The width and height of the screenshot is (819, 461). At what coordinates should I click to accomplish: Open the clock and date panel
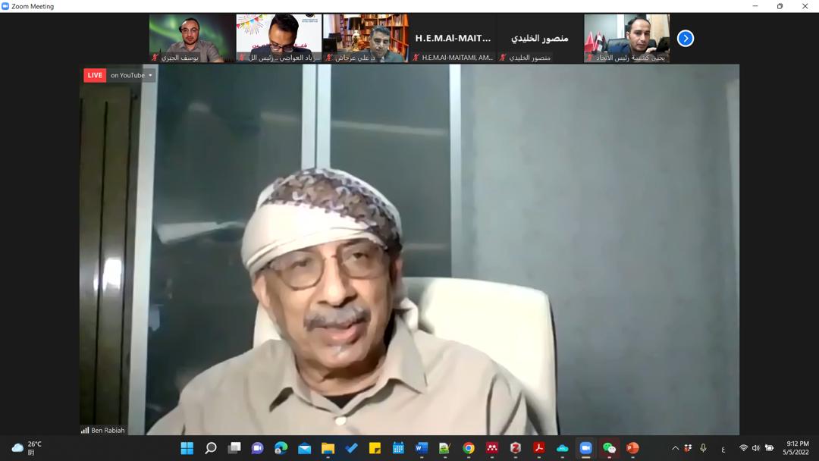(x=797, y=447)
